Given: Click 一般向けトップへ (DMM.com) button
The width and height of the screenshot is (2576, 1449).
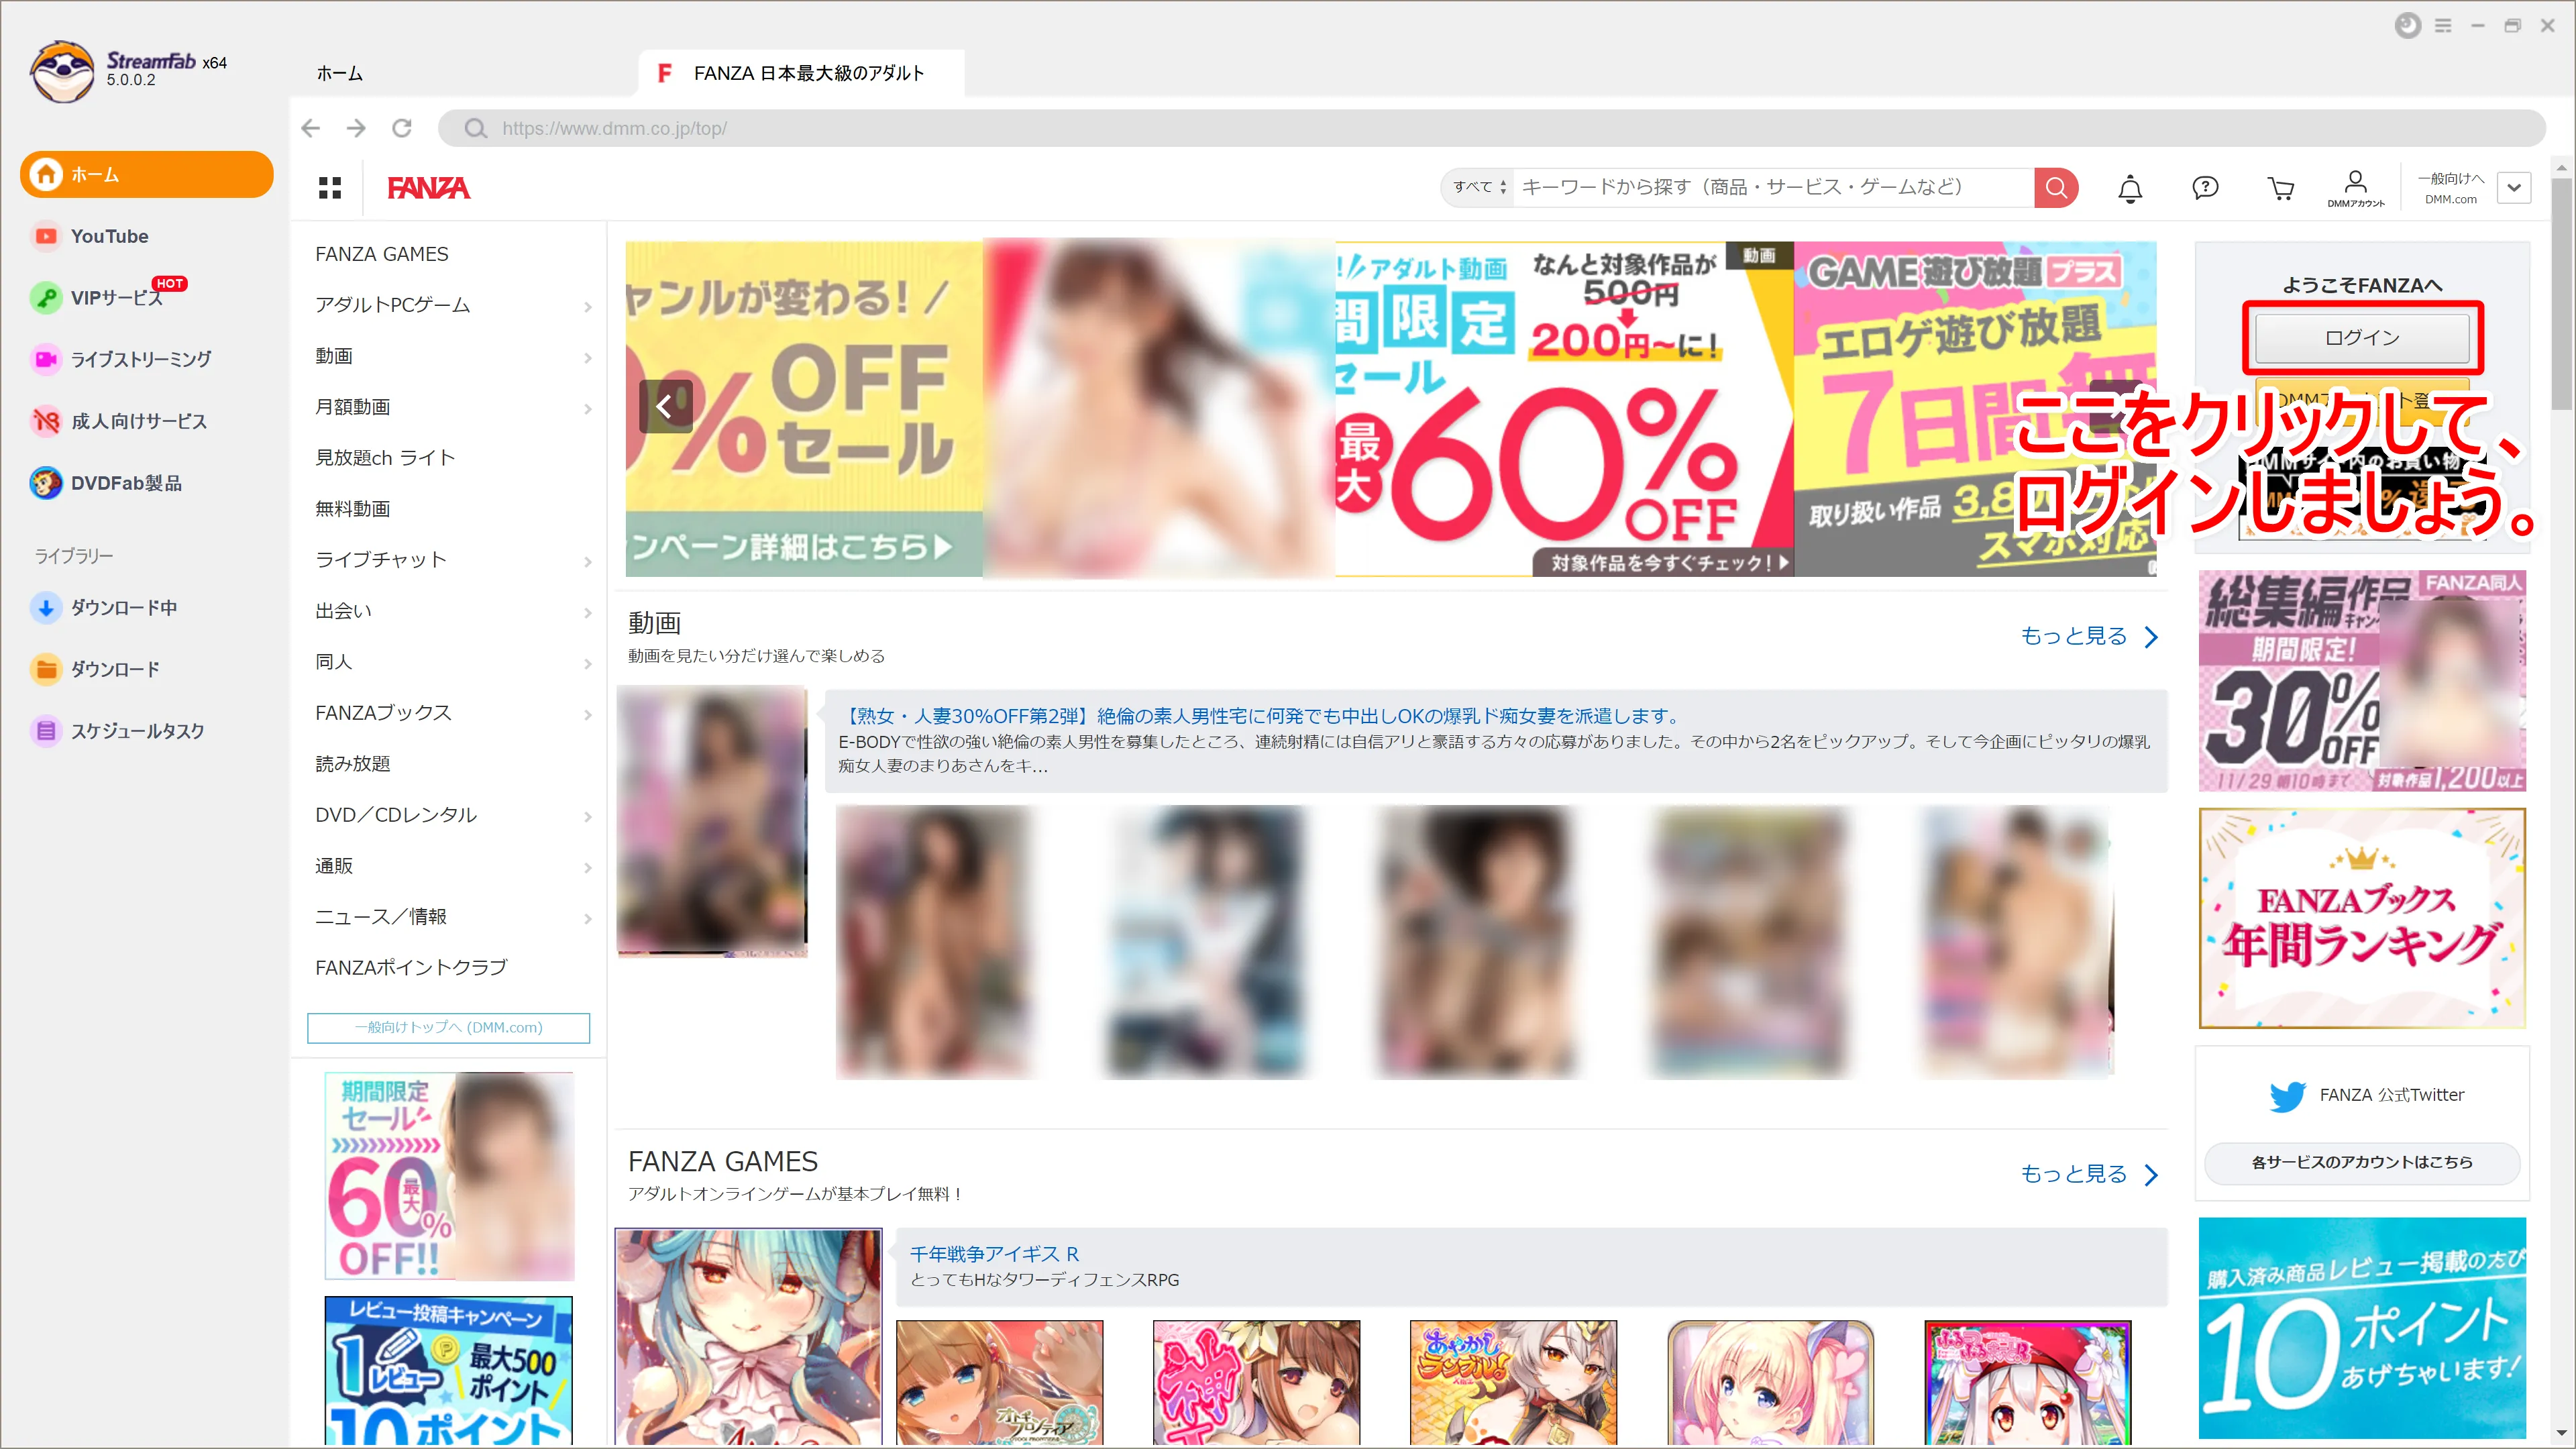Looking at the screenshot, I should tap(448, 1028).
